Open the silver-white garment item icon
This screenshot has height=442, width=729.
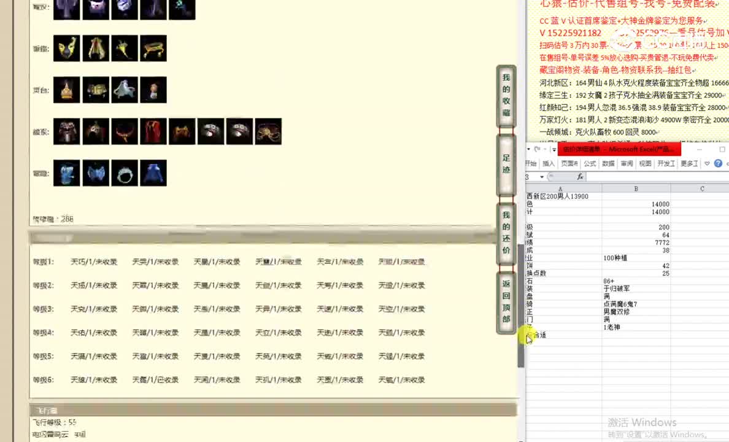coord(125,90)
